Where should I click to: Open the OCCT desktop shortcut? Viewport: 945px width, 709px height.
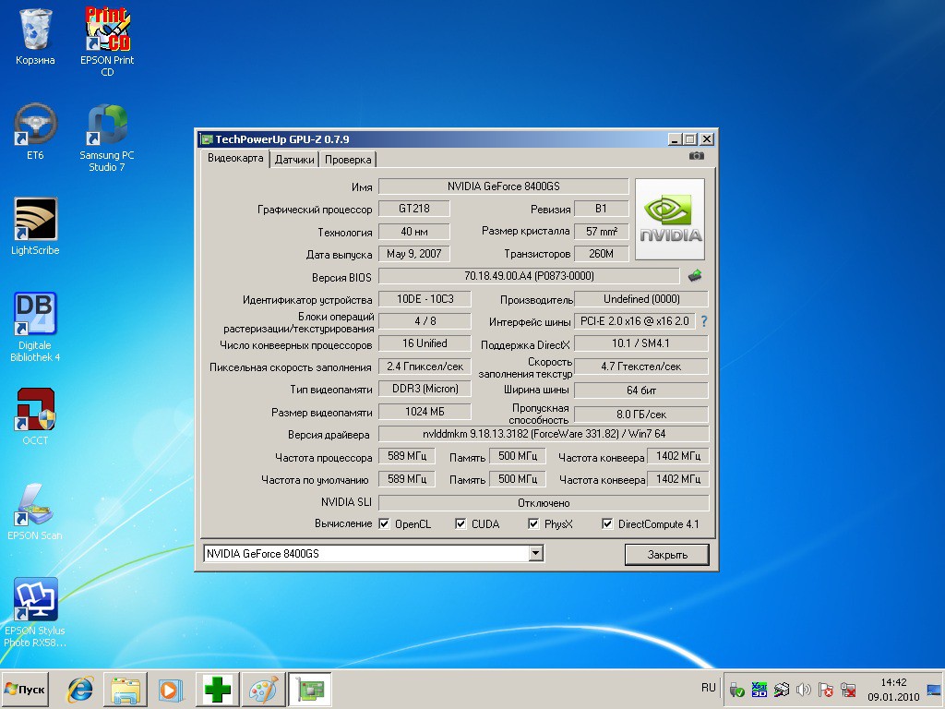tap(35, 410)
